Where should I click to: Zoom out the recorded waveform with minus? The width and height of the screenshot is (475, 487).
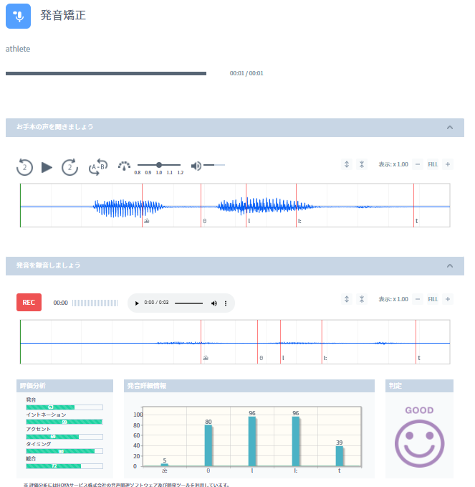point(418,299)
